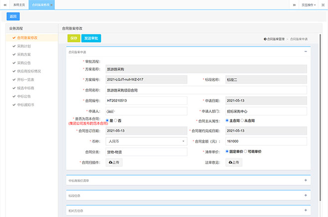The width and height of the screenshot is (328, 217).
Task: Click the 发送审批 submit-for-approval button
Action: pyautogui.click(x=91, y=38)
